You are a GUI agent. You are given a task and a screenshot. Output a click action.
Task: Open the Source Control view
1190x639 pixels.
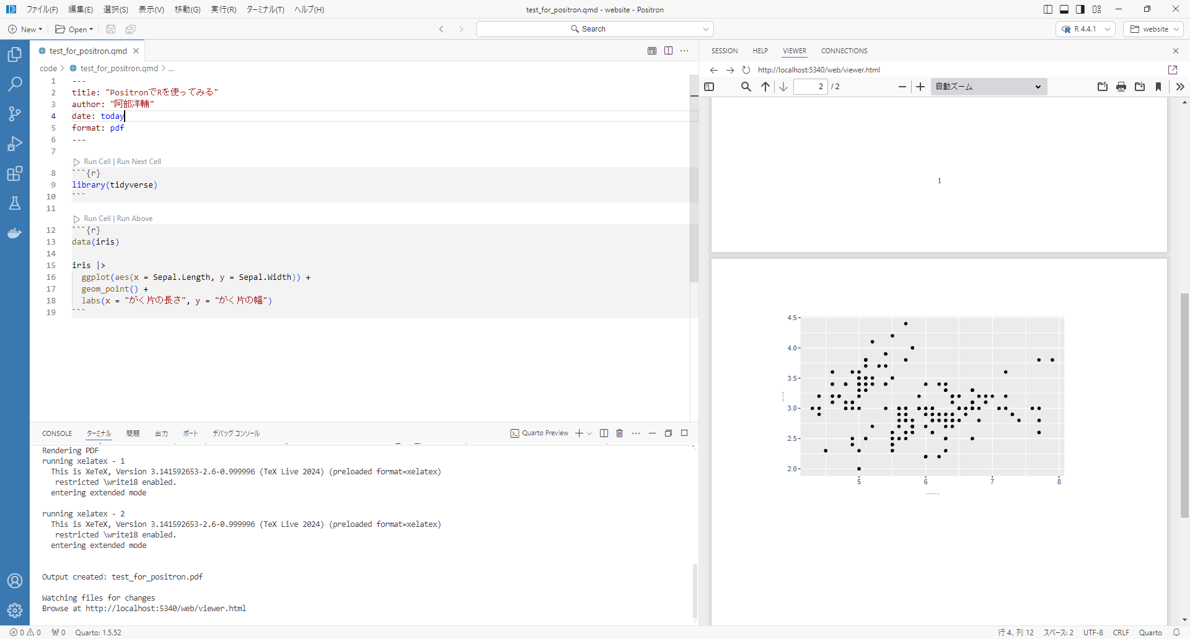coord(15,114)
